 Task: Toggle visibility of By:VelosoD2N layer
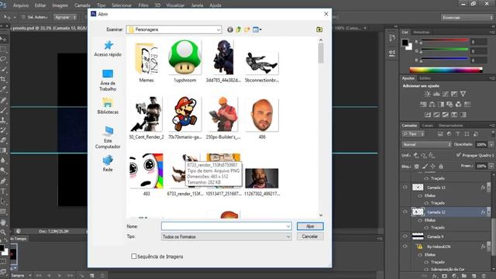click(405, 246)
